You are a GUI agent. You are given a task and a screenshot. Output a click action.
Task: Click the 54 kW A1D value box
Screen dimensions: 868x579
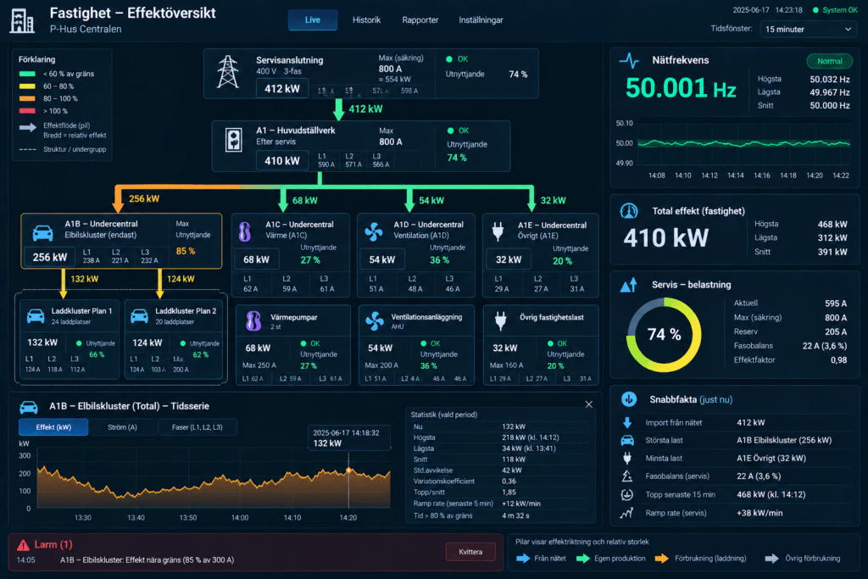pos(382,259)
